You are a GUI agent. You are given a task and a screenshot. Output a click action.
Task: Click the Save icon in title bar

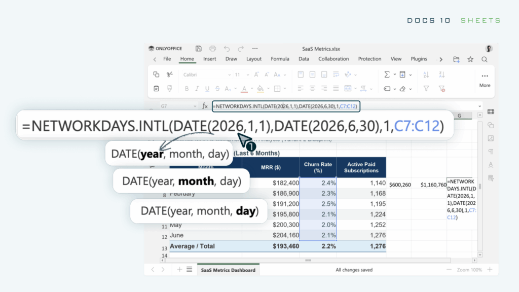tap(198, 49)
